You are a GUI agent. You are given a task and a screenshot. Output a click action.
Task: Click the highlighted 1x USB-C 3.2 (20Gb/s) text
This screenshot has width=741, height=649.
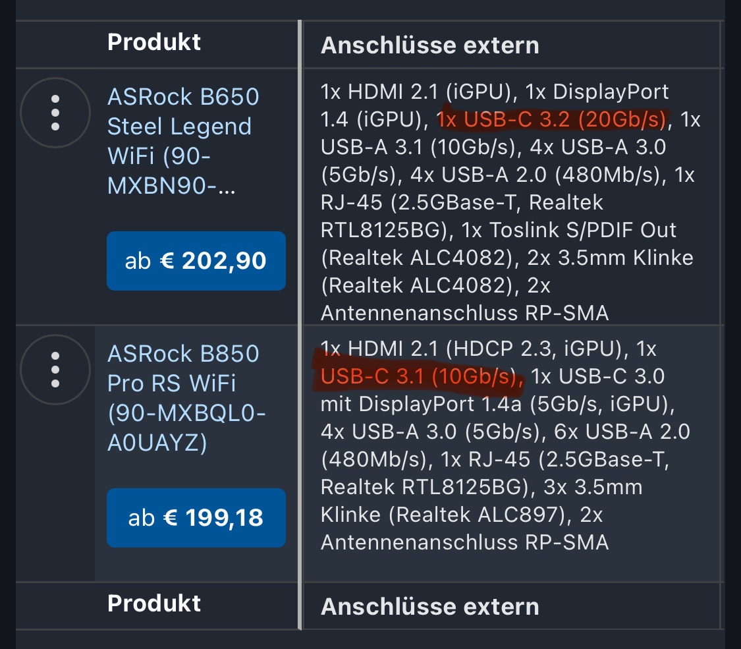[551, 120]
